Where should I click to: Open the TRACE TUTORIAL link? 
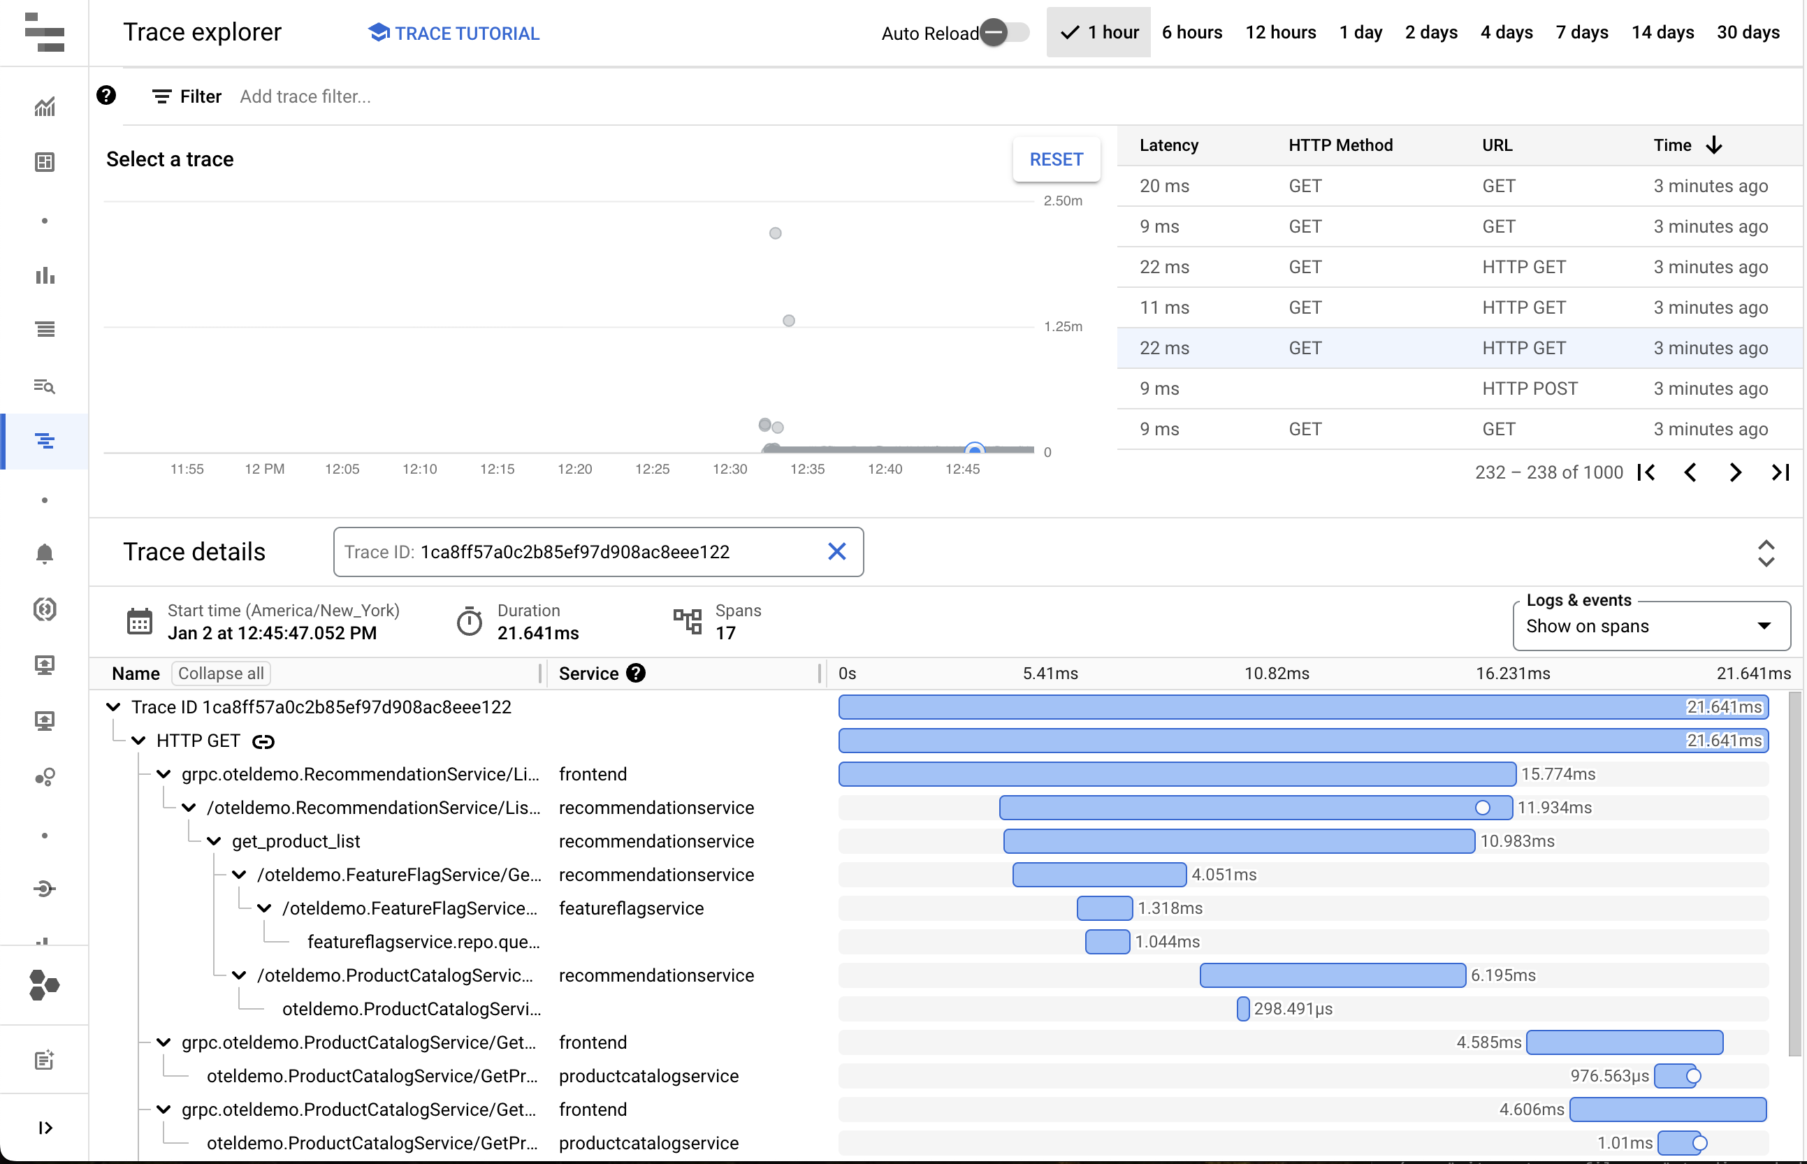point(453,34)
